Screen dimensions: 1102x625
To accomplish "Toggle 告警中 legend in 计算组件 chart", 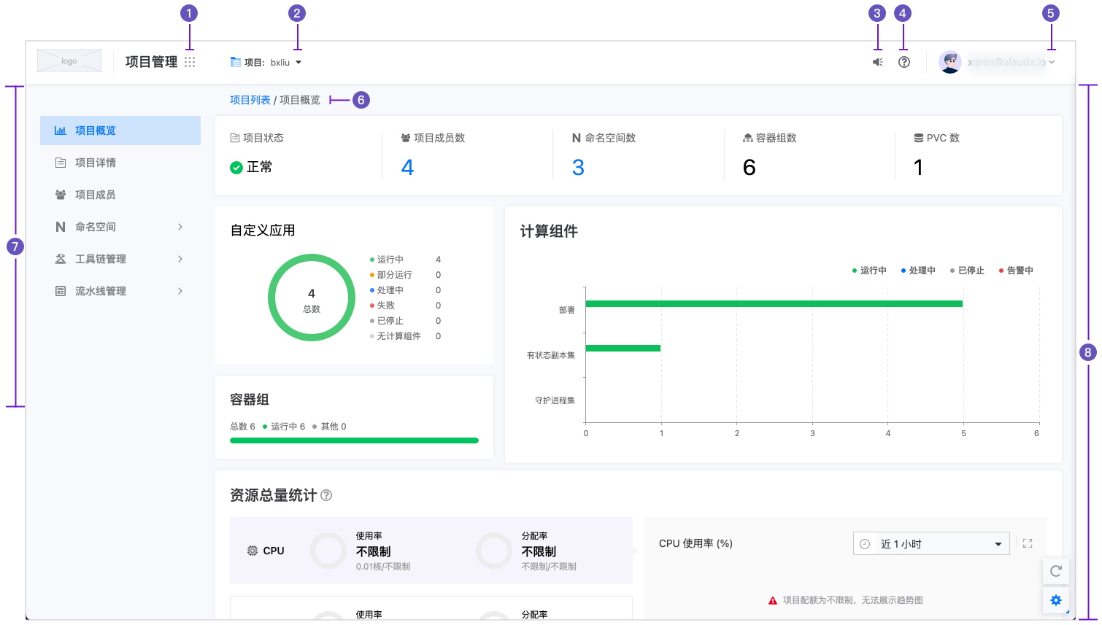I will coord(1016,271).
